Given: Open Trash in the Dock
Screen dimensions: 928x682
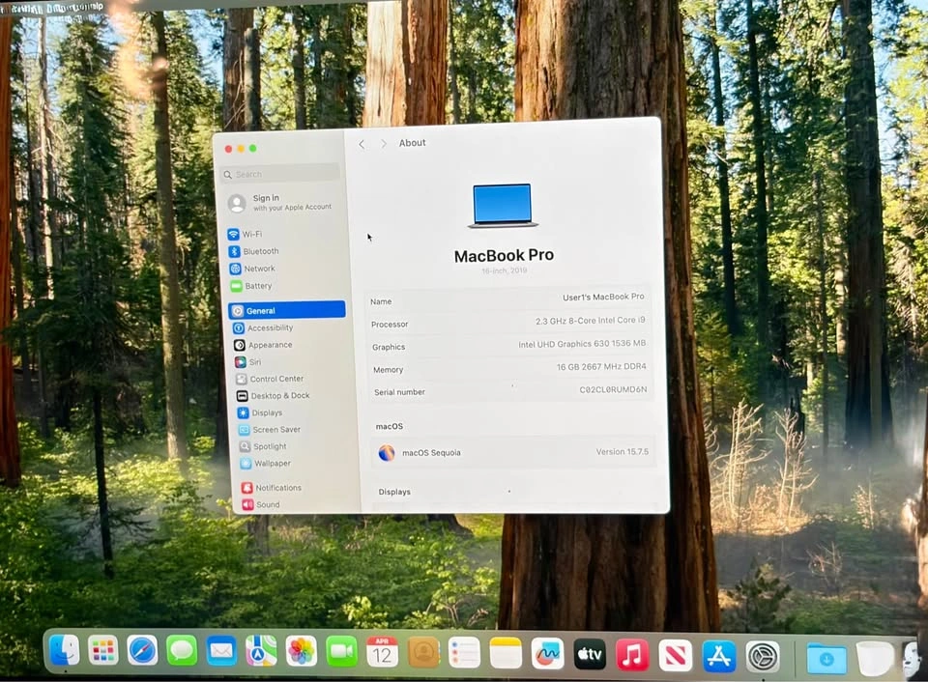Looking at the screenshot, I should click(875, 658).
